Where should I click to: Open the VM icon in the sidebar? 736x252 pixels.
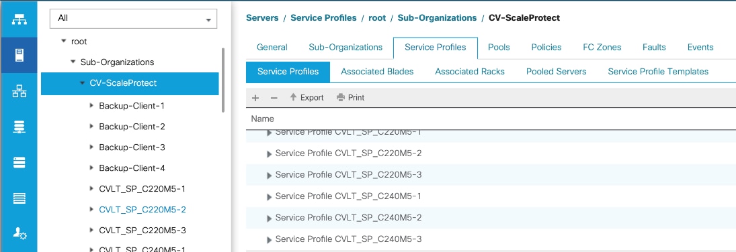coord(19,163)
